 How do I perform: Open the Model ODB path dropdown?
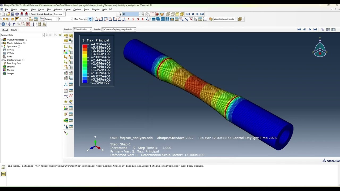(x=119, y=29)
